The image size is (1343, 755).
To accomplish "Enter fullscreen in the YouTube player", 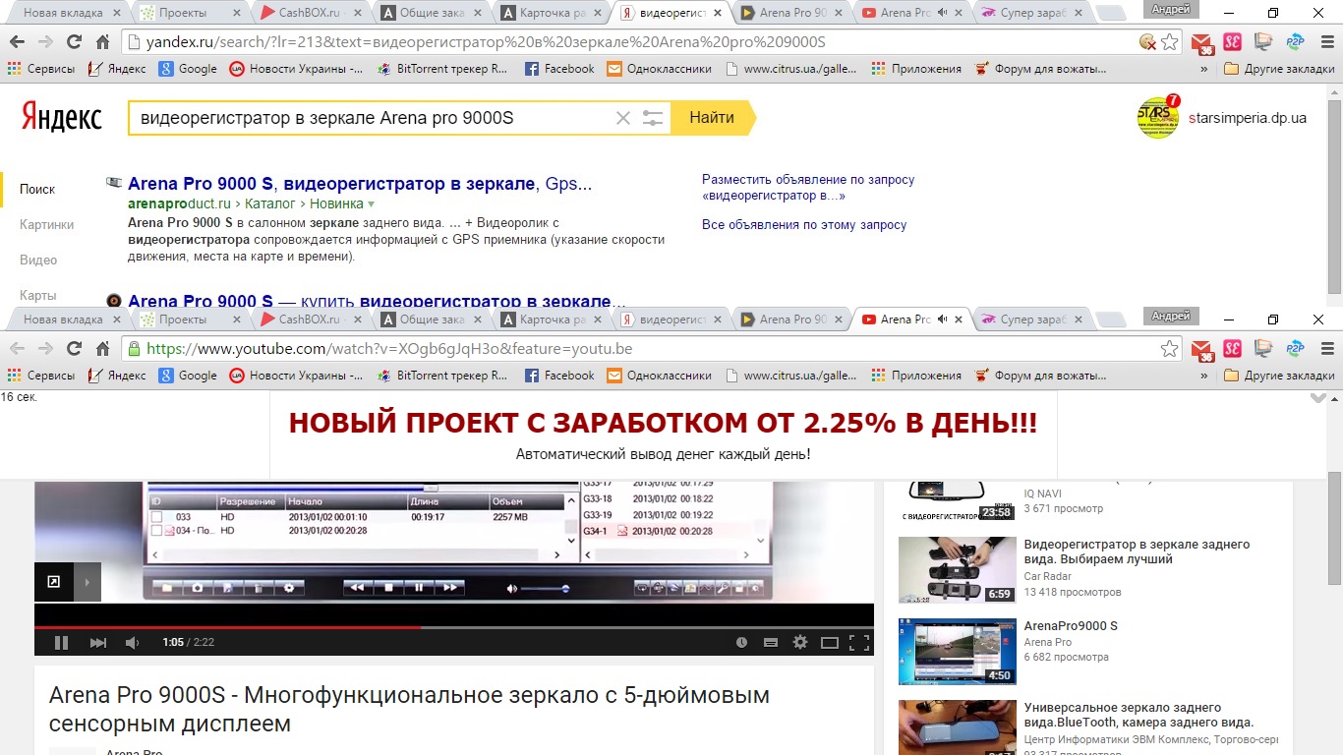I will click(x=859, y=643).
